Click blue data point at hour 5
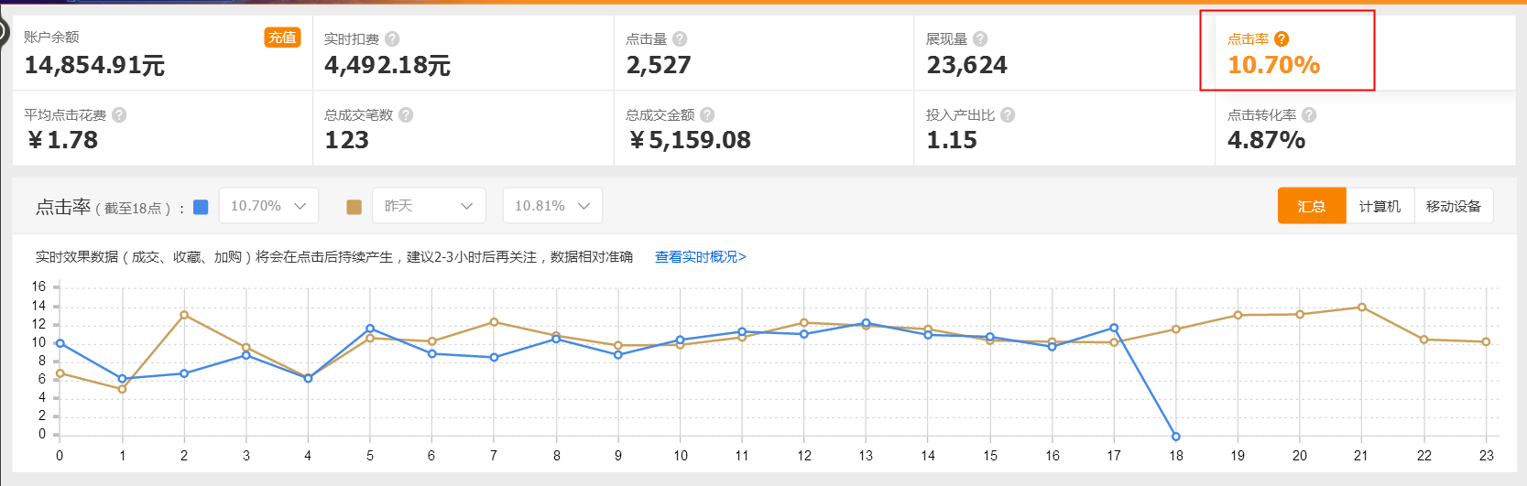Image resolution: width=1527 pixels, height=486 pixels. click(370, 329)
